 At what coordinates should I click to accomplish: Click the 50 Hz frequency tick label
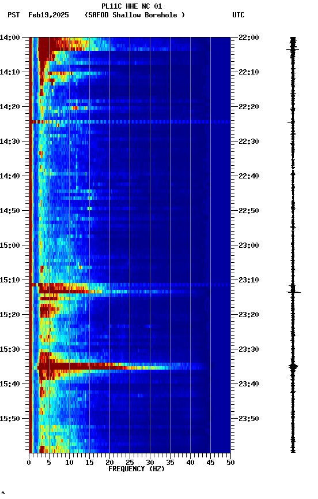pos(230,463)
